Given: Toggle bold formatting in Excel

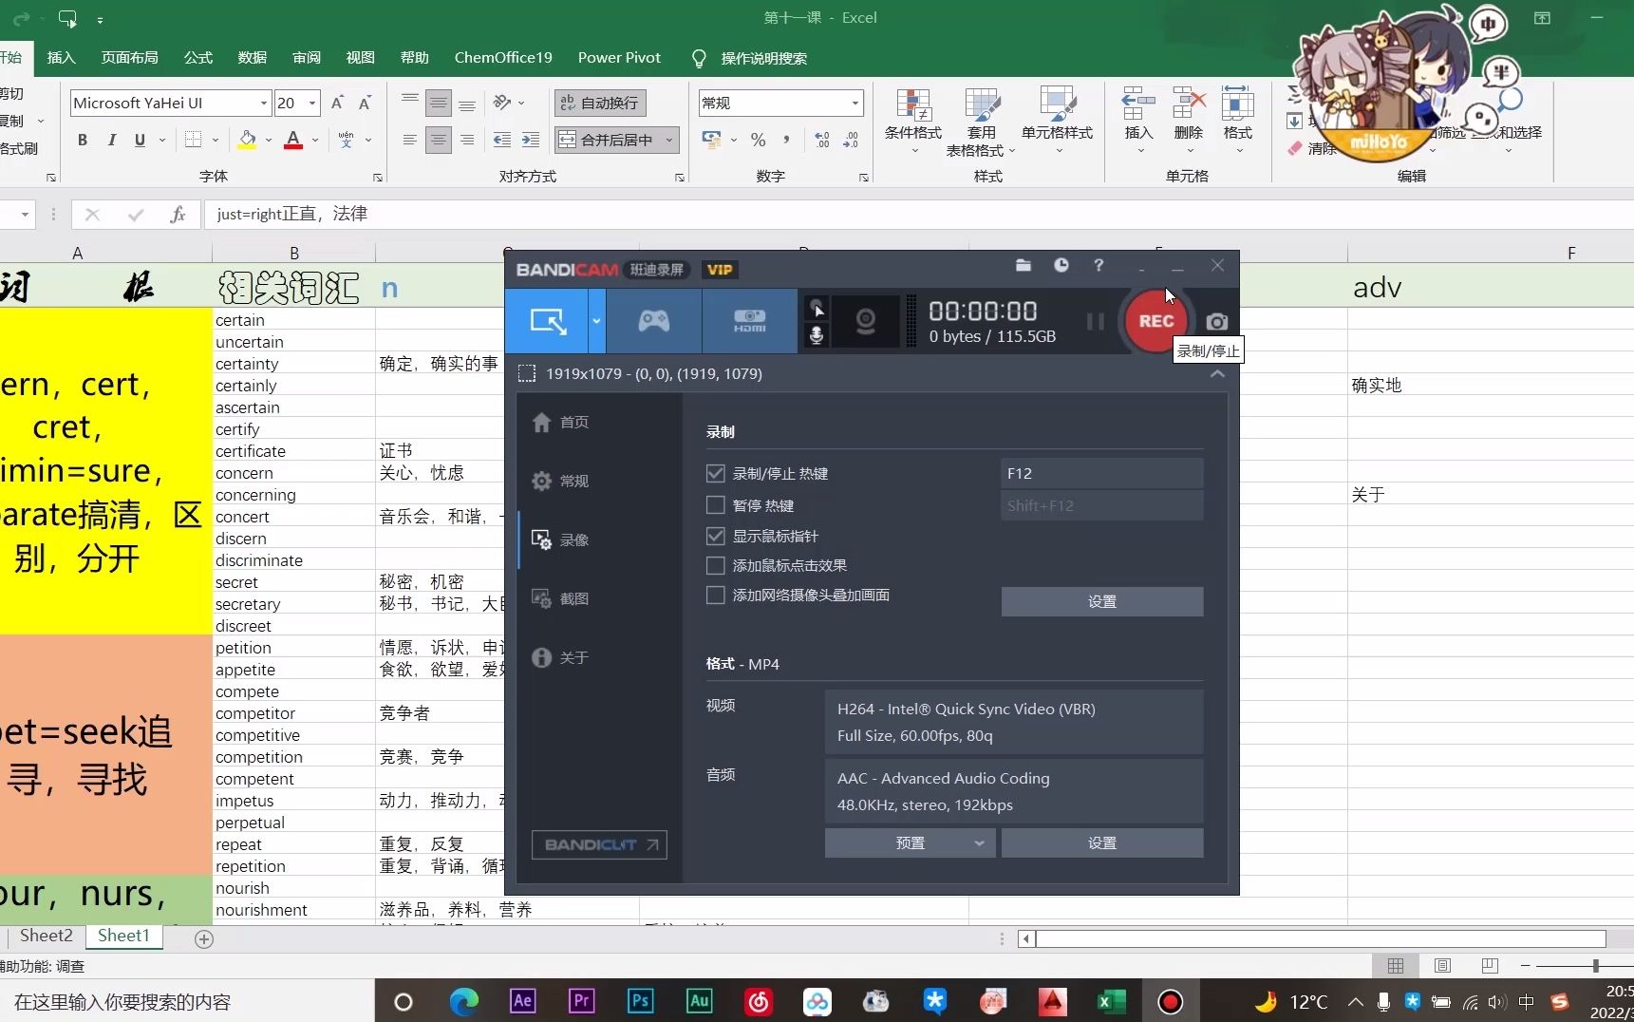Looking at the screenshot, I should 83,140.
